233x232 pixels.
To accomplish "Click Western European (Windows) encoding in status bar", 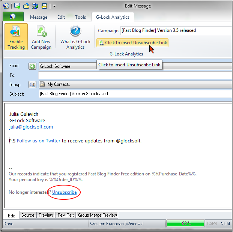I will pyautogui.click(x=117, y=224).
